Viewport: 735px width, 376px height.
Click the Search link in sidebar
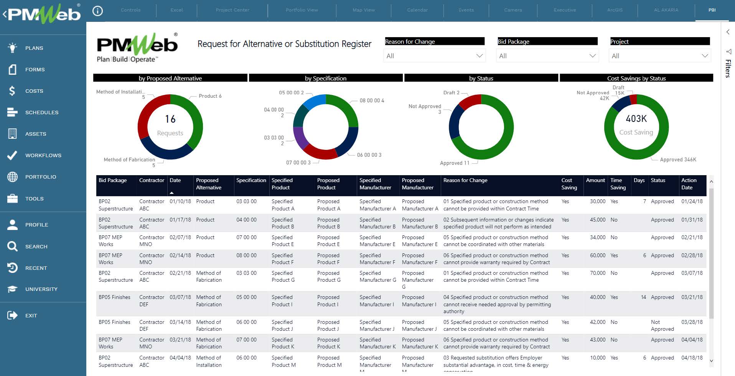[36, 246]
